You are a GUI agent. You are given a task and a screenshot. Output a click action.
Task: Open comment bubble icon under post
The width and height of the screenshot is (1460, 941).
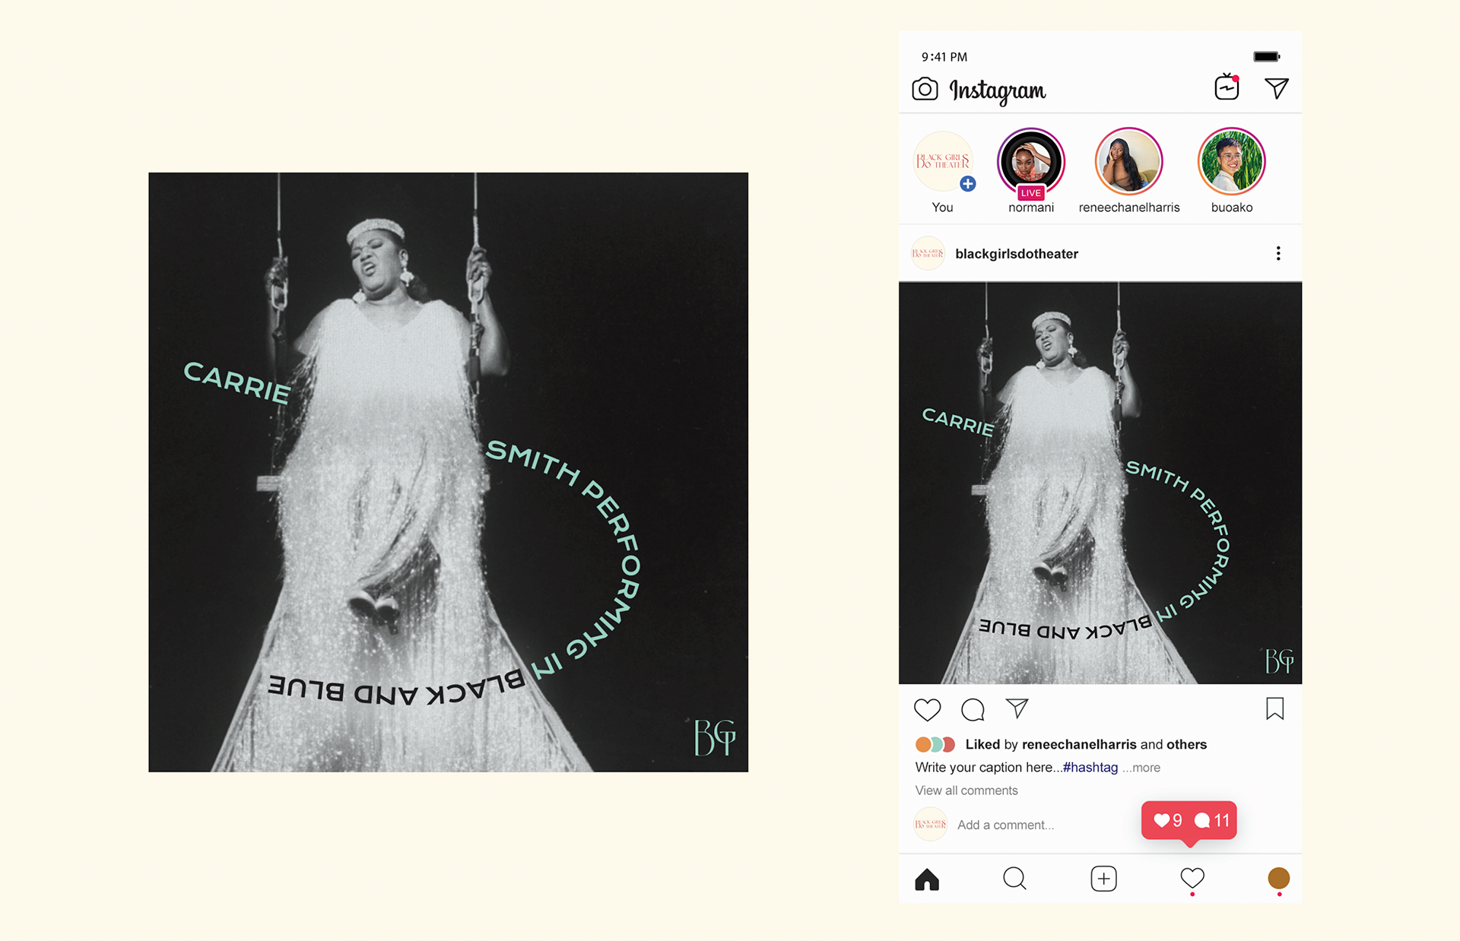coord(973,709)
